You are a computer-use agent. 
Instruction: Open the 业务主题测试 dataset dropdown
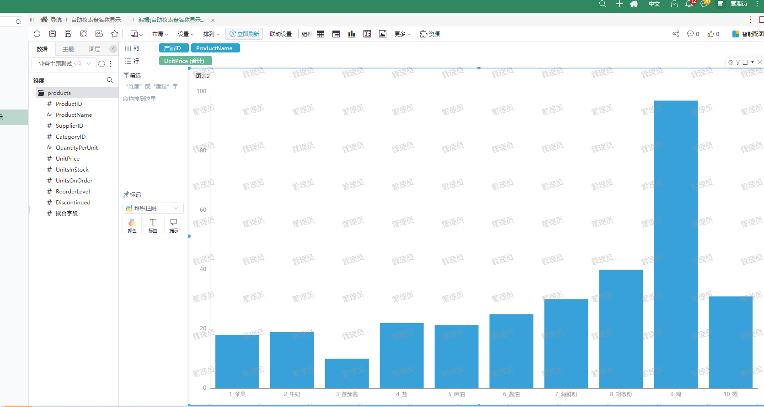point(64,63)
